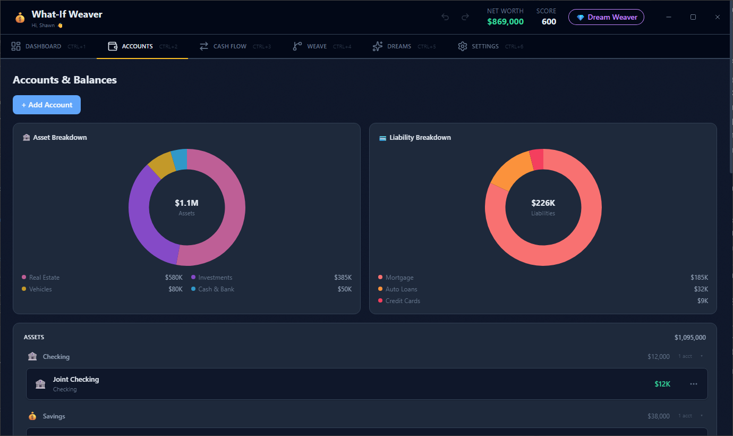This screenshot has height=436, width=733.
Task: Switch to the Settings tab
Action: coord(491,46)
